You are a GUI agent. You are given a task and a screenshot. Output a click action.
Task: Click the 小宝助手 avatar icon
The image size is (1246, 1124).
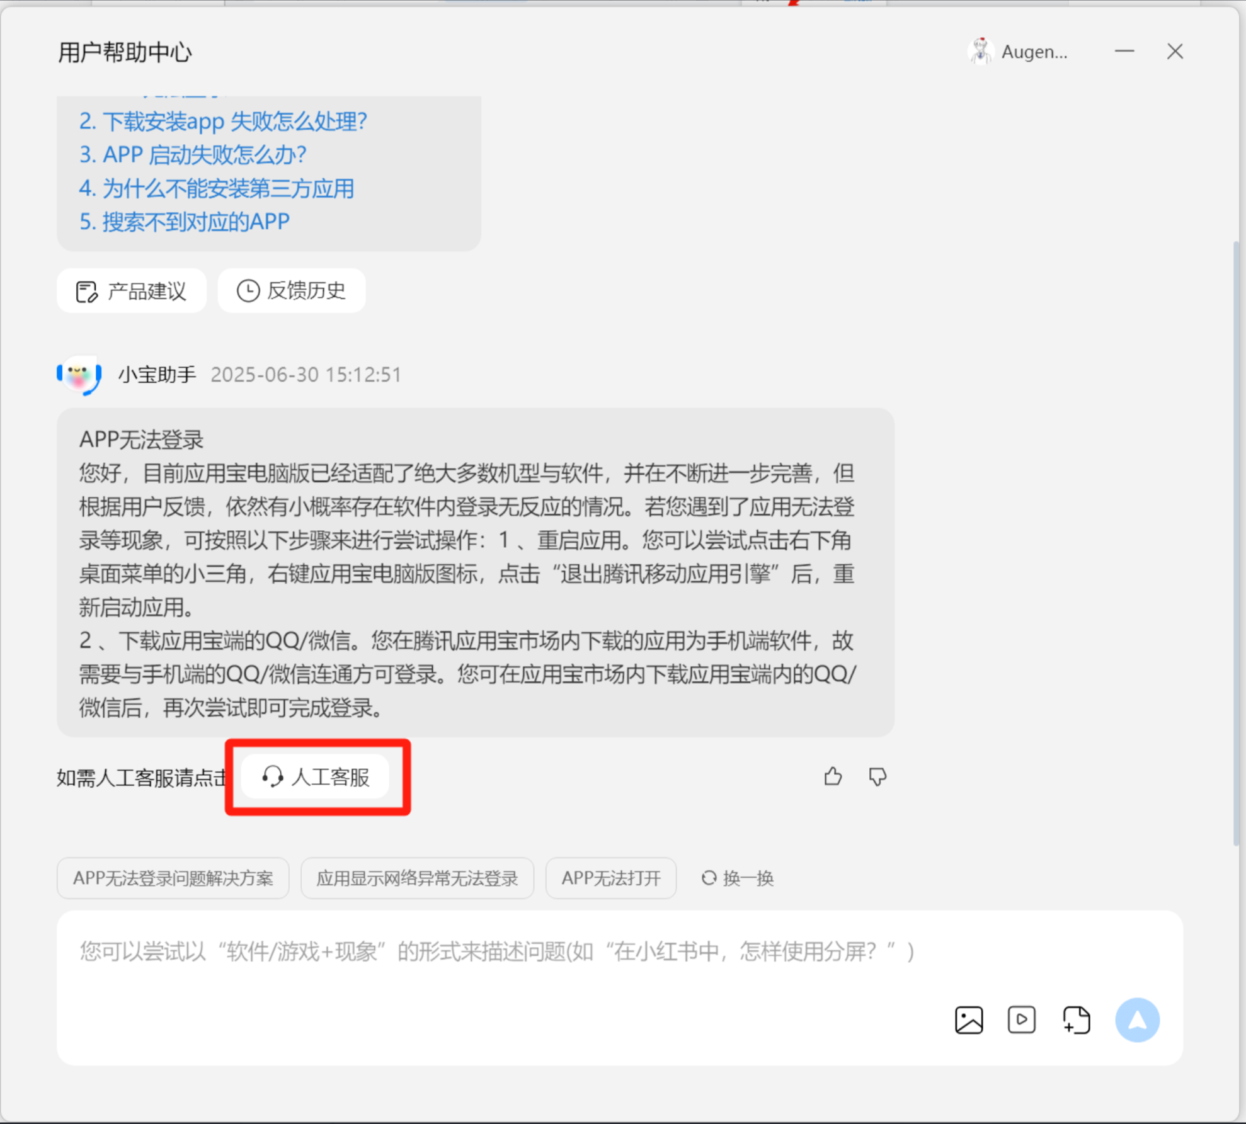79,375
